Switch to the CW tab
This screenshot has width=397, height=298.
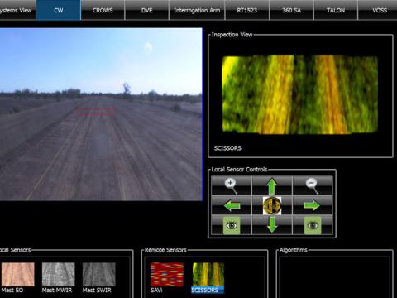click(59, 10)
